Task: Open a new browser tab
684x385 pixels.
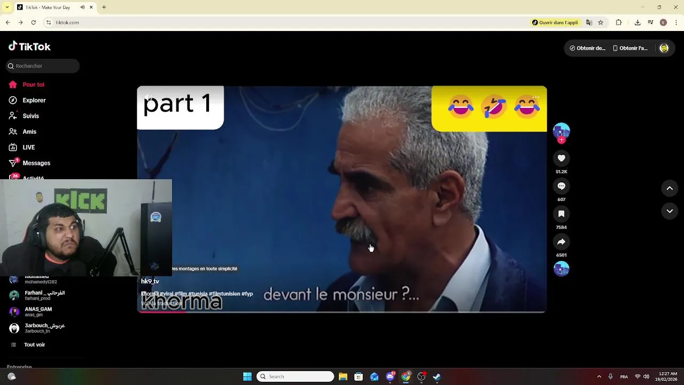Action: pos(104,7)
